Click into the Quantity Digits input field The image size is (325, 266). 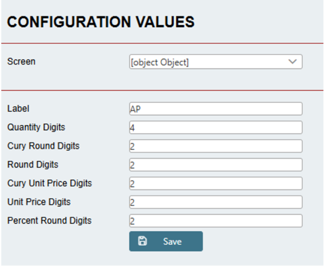click(216, 128)
